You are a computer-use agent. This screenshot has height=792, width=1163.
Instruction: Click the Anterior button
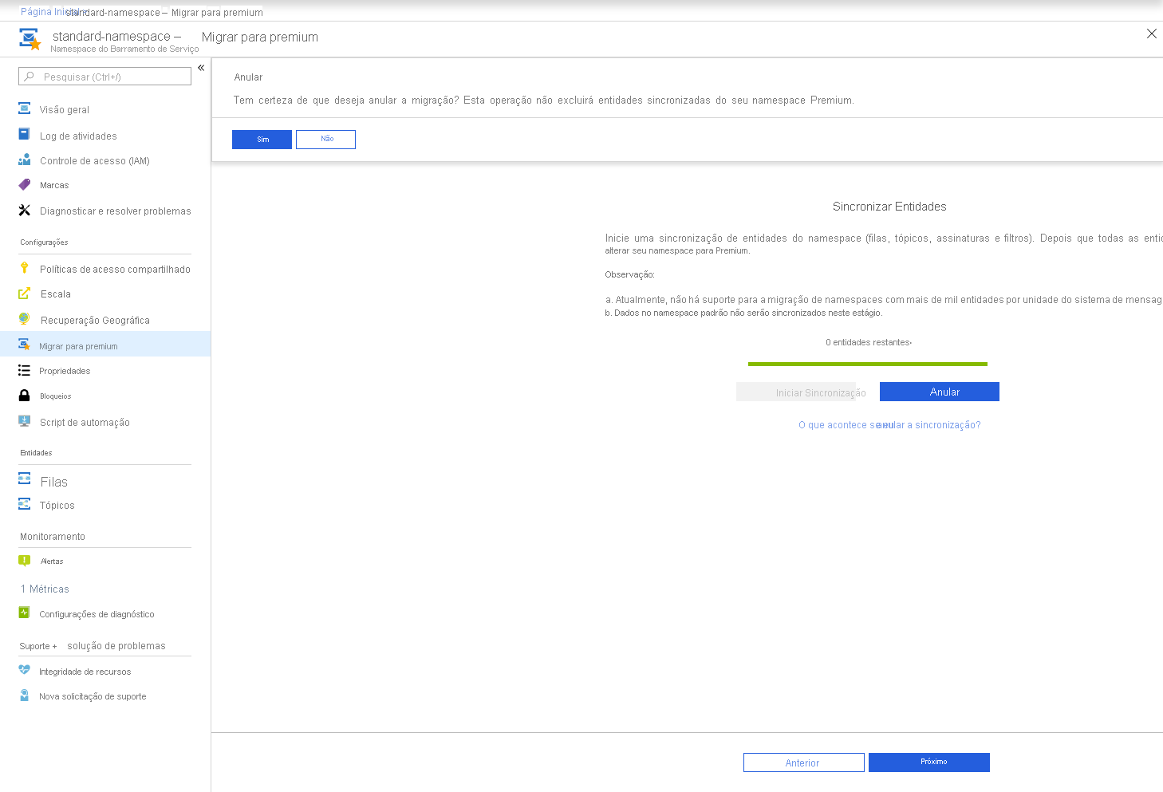[804, 762]
